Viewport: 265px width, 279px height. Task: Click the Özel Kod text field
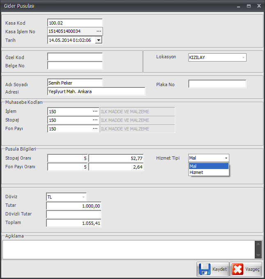[75, 57]
